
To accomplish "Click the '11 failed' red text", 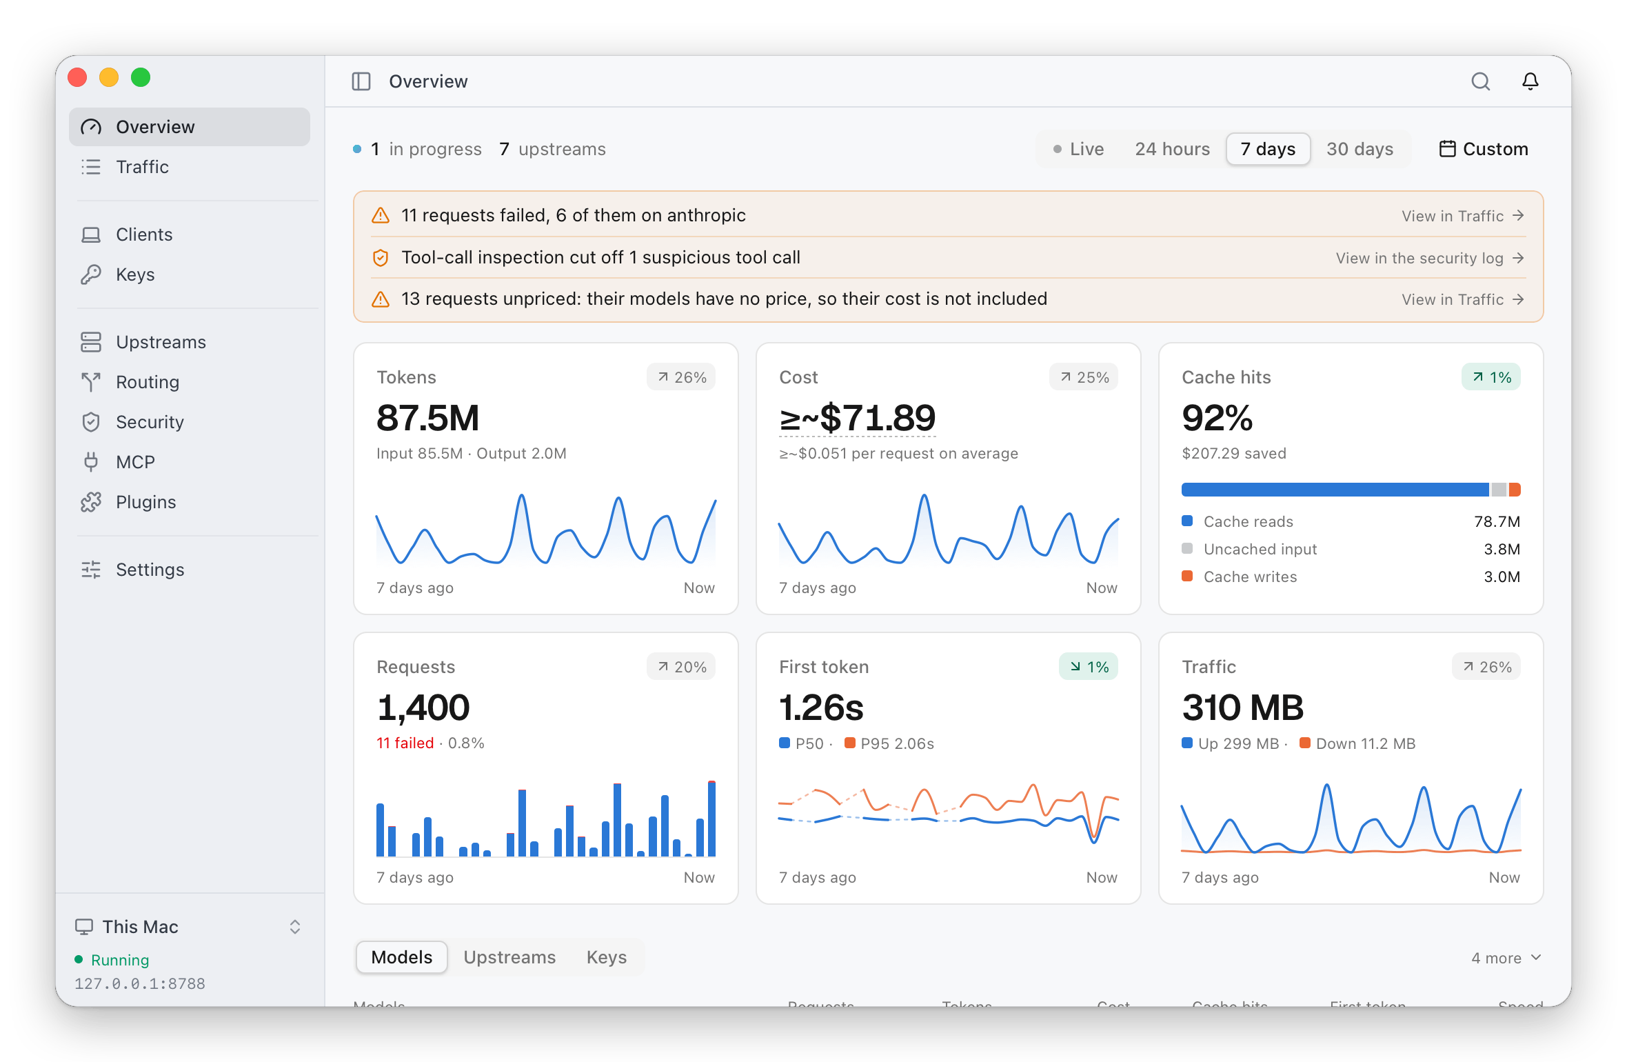I will point(405,743).
